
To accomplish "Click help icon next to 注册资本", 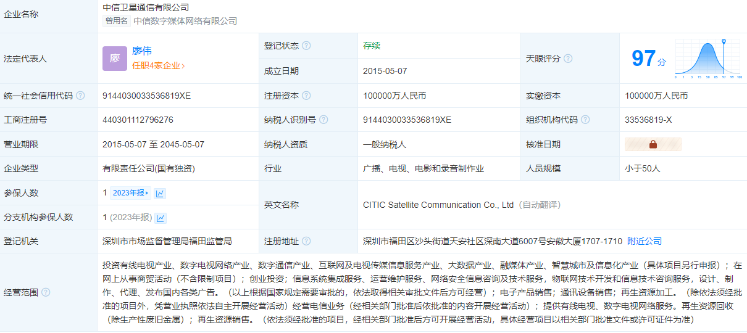I will pyautogui.click(x=306, y=96).
